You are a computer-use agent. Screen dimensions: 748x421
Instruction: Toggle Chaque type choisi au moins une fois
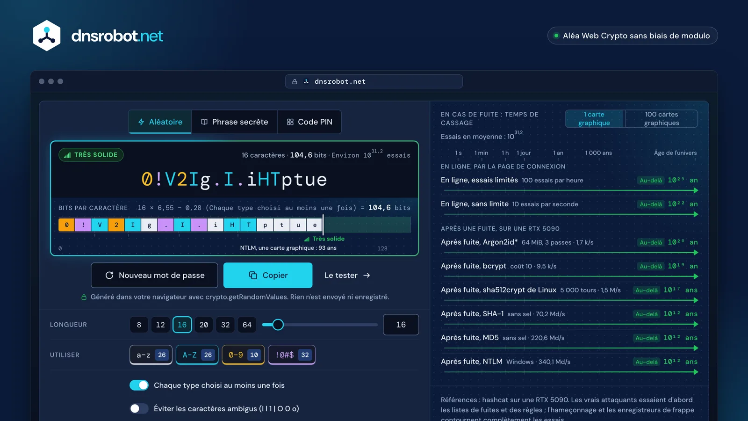pos(139,385)
